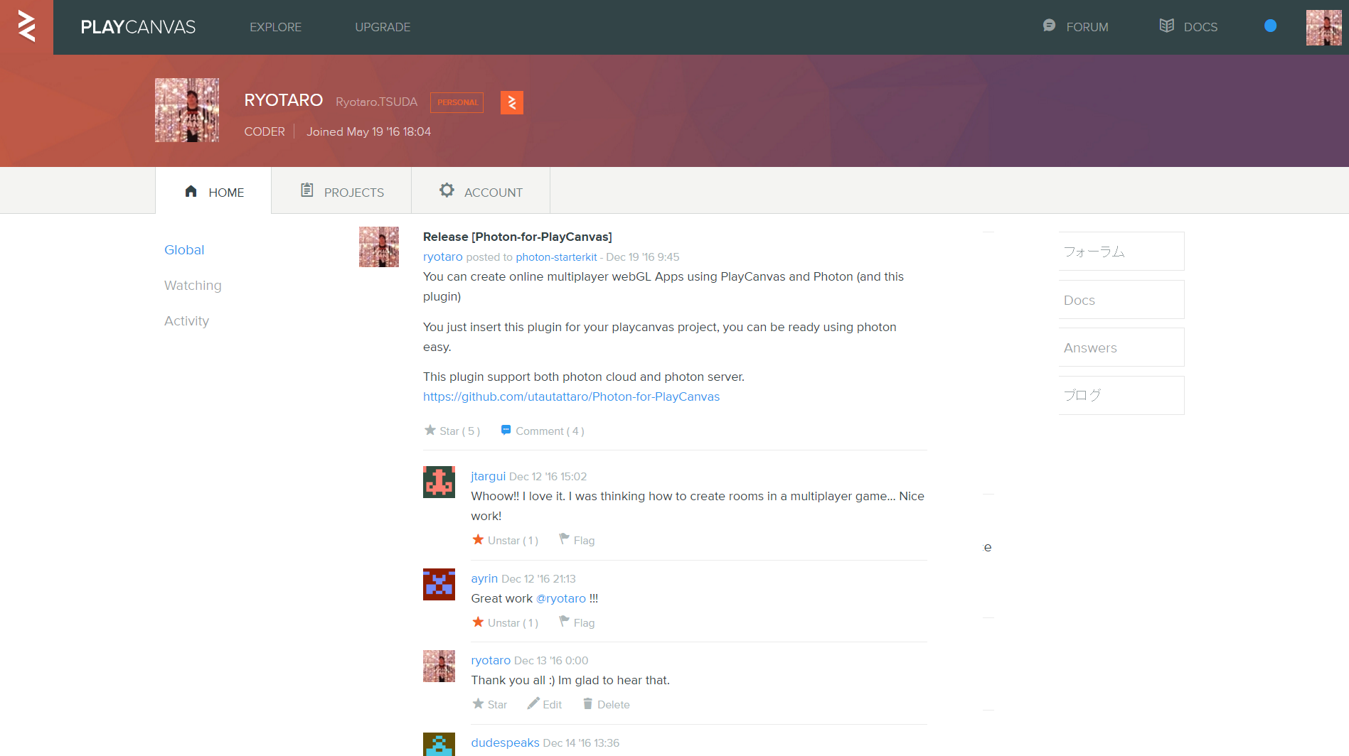Click Ryotaro's large profile picture

click(x=187, y=110)
